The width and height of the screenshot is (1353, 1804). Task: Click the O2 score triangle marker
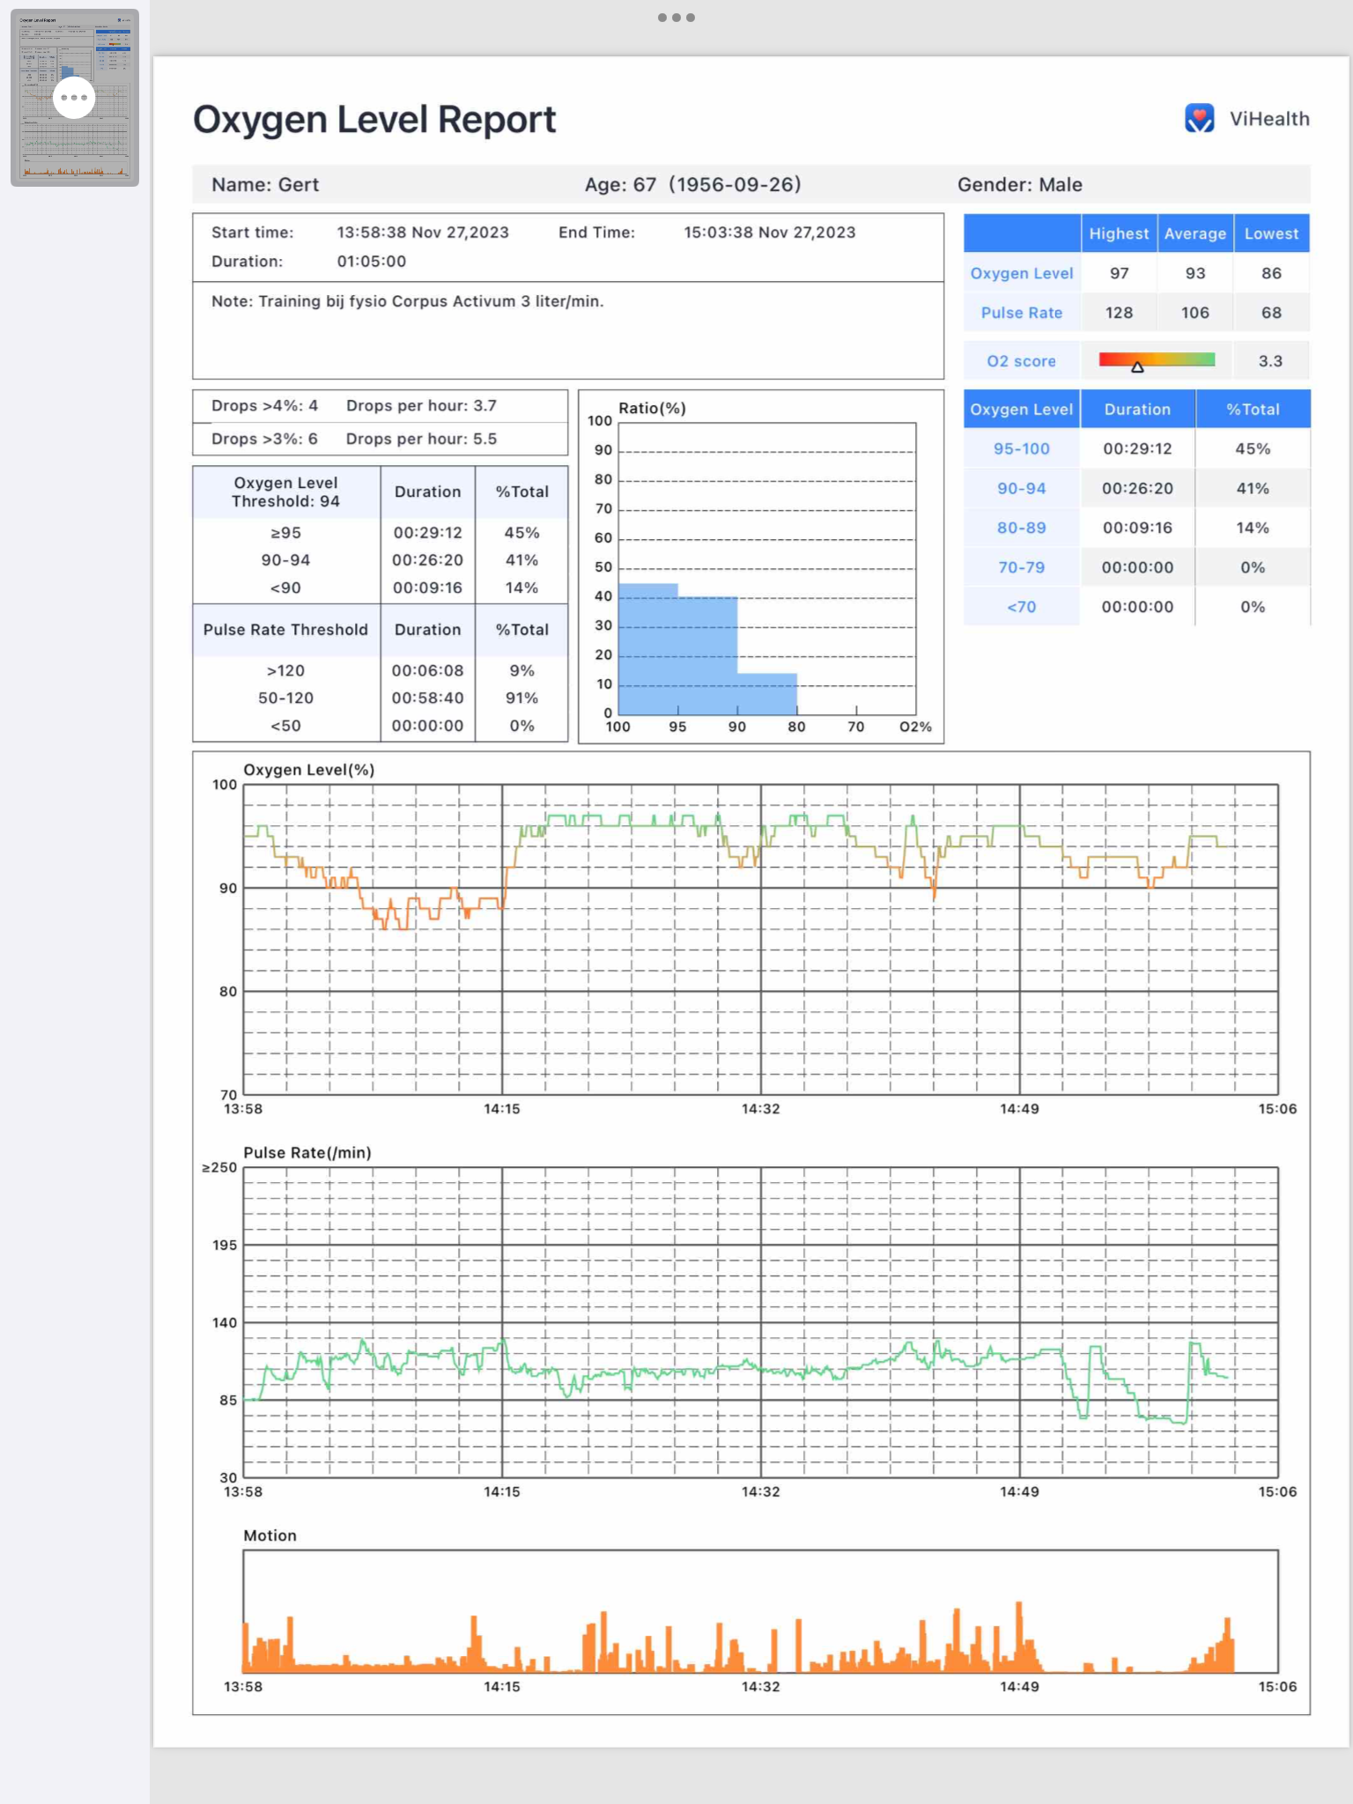tap(1137, 367)
